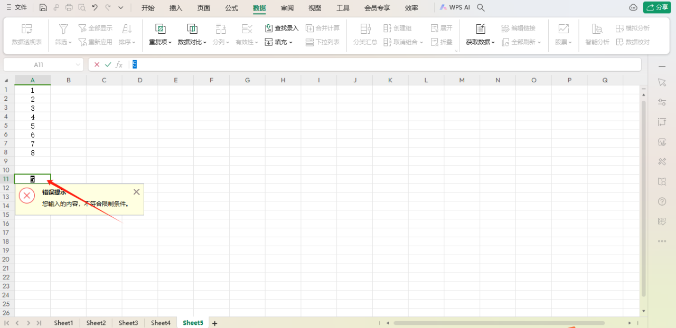The image size is (676, 328).
Task: Click the 获取数据 icon
Action: point(481,28)
